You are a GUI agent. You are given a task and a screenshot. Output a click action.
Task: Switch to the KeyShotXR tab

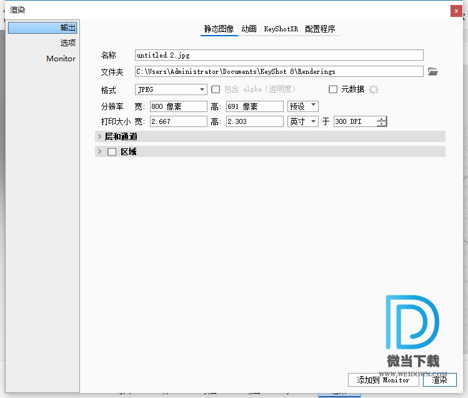point(281,29)
